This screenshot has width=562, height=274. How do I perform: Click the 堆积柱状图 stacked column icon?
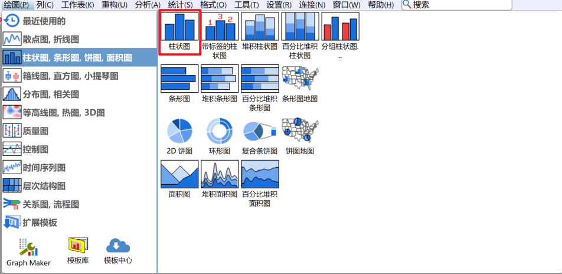coord(260,28)
